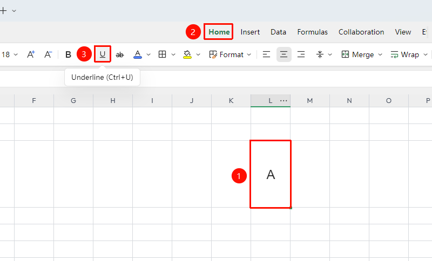The width and height of the screenshot is (432, 261).
Task: Toggle underline formatting
Action: point(103,54)
